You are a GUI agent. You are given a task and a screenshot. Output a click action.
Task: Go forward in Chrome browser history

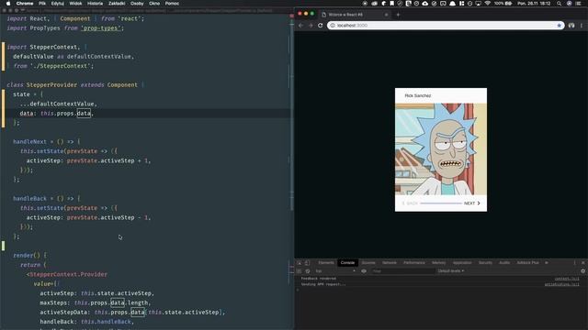(311, 26)
